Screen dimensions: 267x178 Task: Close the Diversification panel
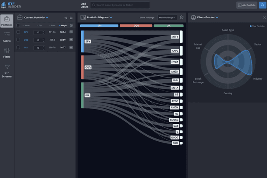[264, 18]
